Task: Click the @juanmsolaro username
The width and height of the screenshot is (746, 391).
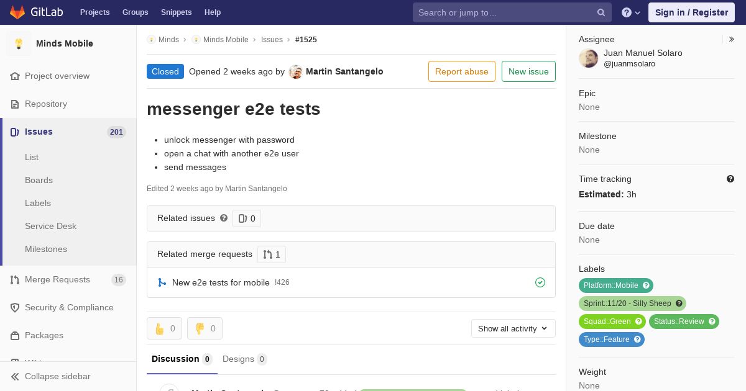Action: coord(629,64)
